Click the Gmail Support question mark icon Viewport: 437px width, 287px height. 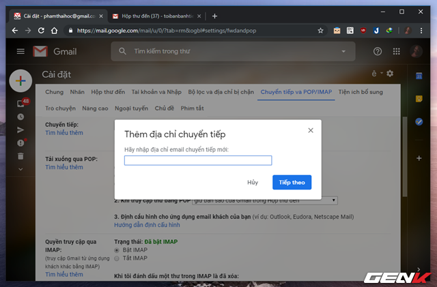tap(378, 52)
